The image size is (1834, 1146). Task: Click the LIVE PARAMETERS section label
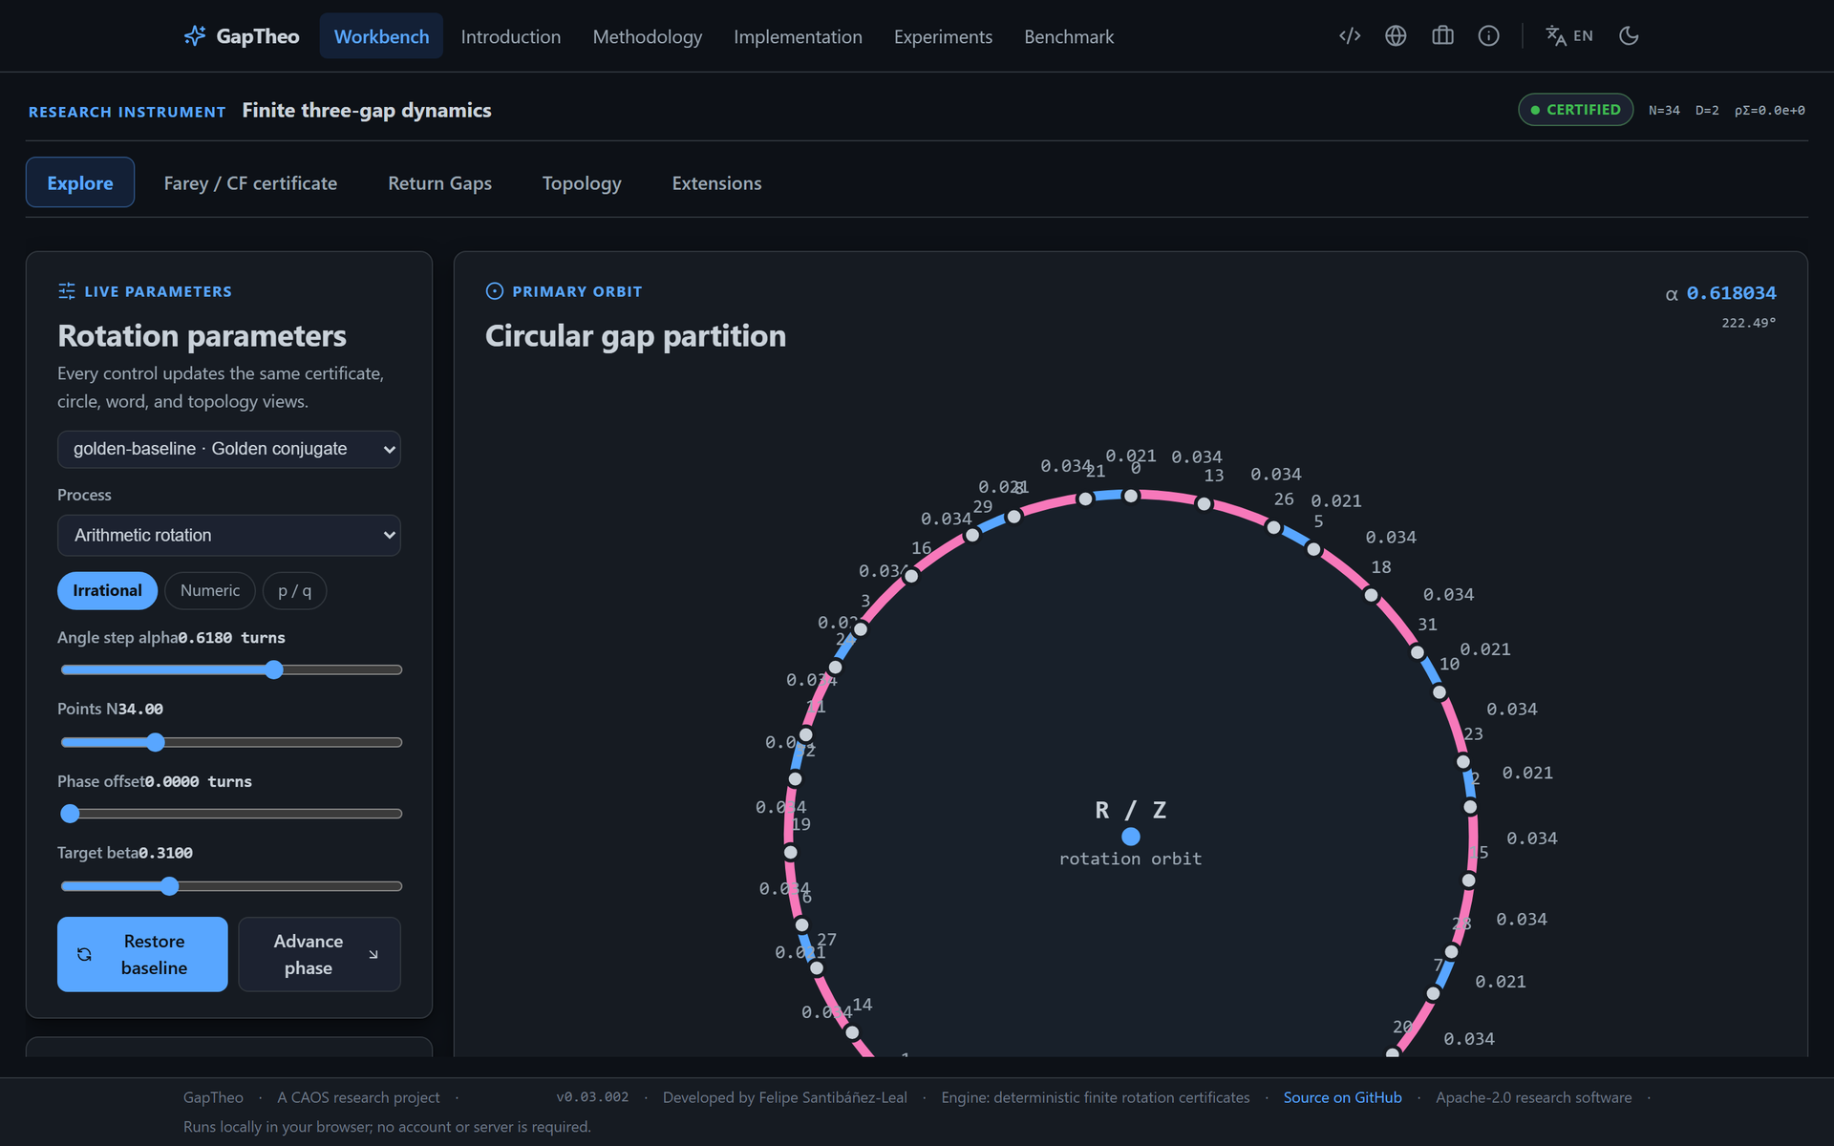[158, 292]
